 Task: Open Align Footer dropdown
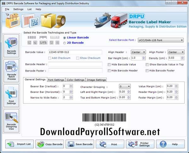click(176, 52)
